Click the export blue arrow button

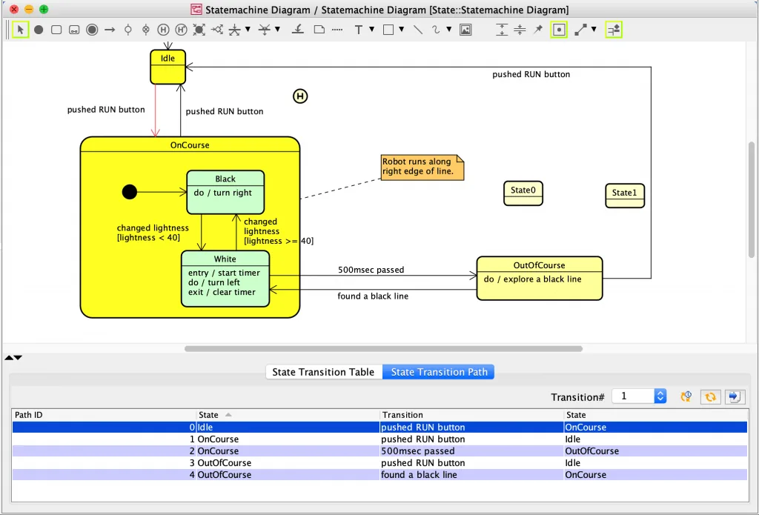[735, 397]
